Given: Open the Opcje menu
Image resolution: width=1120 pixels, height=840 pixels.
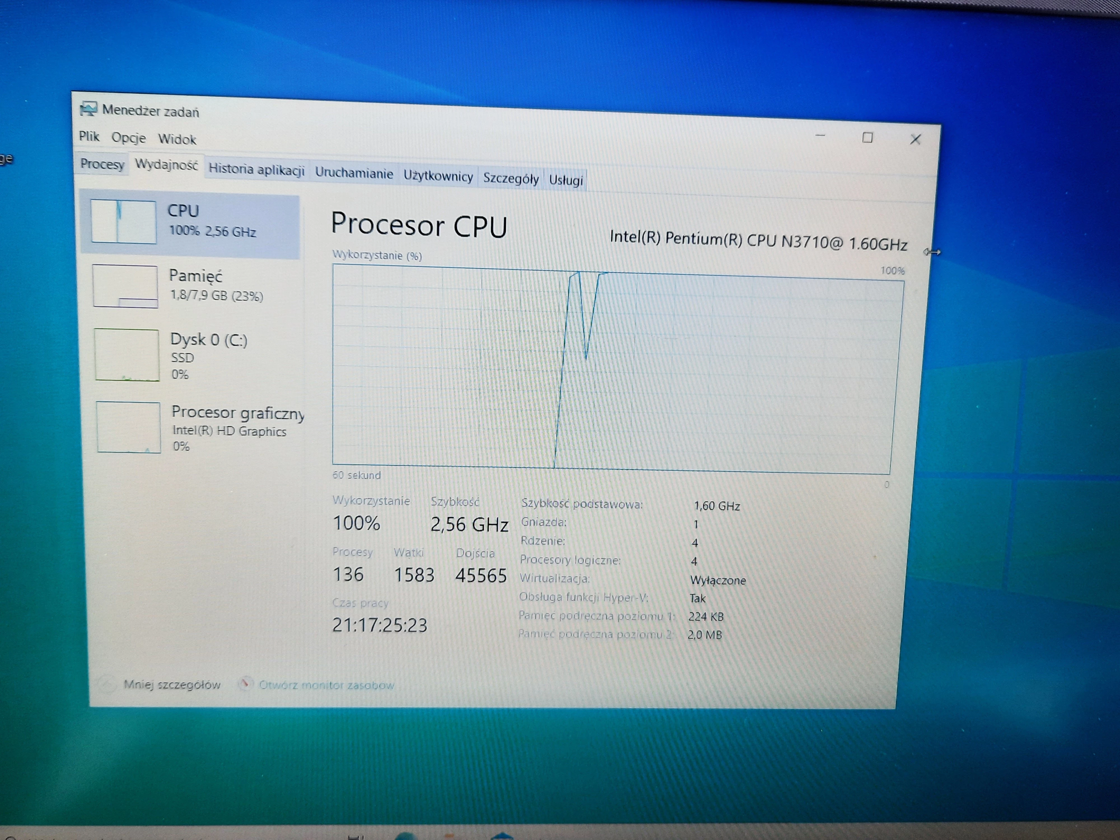Looking at the screenshot, I should pos(129,138).
